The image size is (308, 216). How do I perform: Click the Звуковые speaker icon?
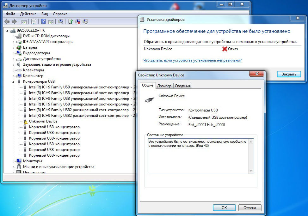(18, 64)
